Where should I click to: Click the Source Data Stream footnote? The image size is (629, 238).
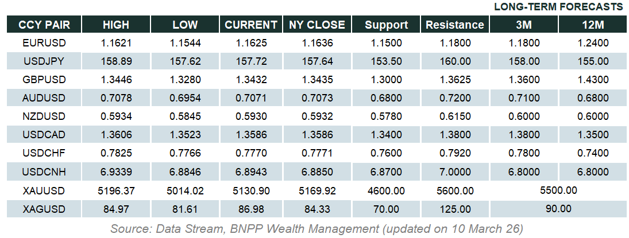(317, 229)
